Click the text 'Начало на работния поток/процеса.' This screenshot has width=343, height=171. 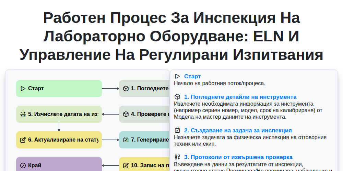click(220, 83)
